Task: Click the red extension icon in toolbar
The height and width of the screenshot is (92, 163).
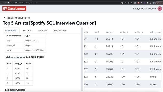Action: 138,3
